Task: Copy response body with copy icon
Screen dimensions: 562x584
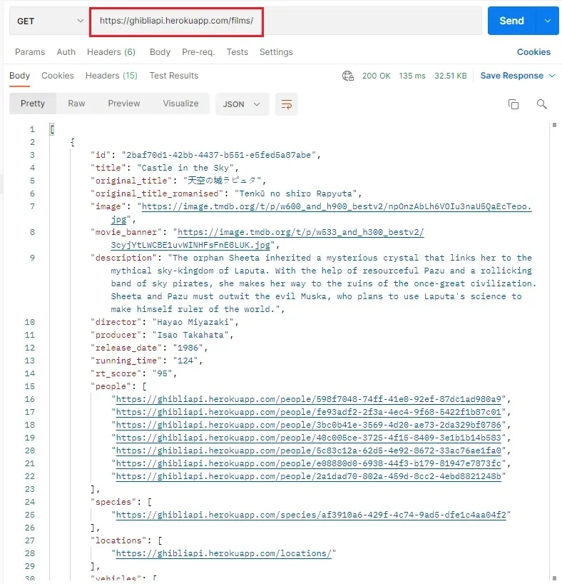Action: click(514, 104)
